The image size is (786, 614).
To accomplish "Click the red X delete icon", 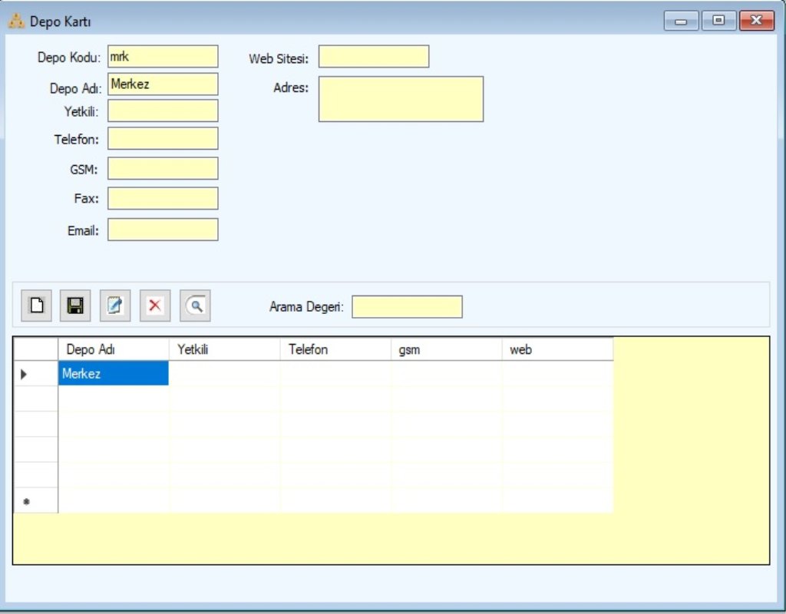I will pyautogui.click(x=155, y=305).
